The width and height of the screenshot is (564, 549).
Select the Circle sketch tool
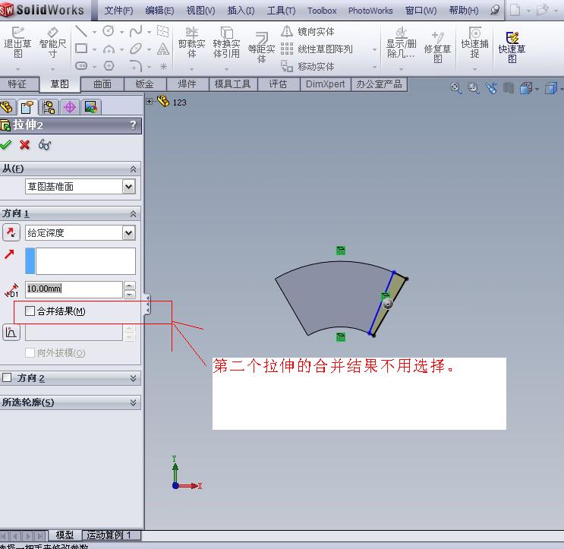[109, 31]
